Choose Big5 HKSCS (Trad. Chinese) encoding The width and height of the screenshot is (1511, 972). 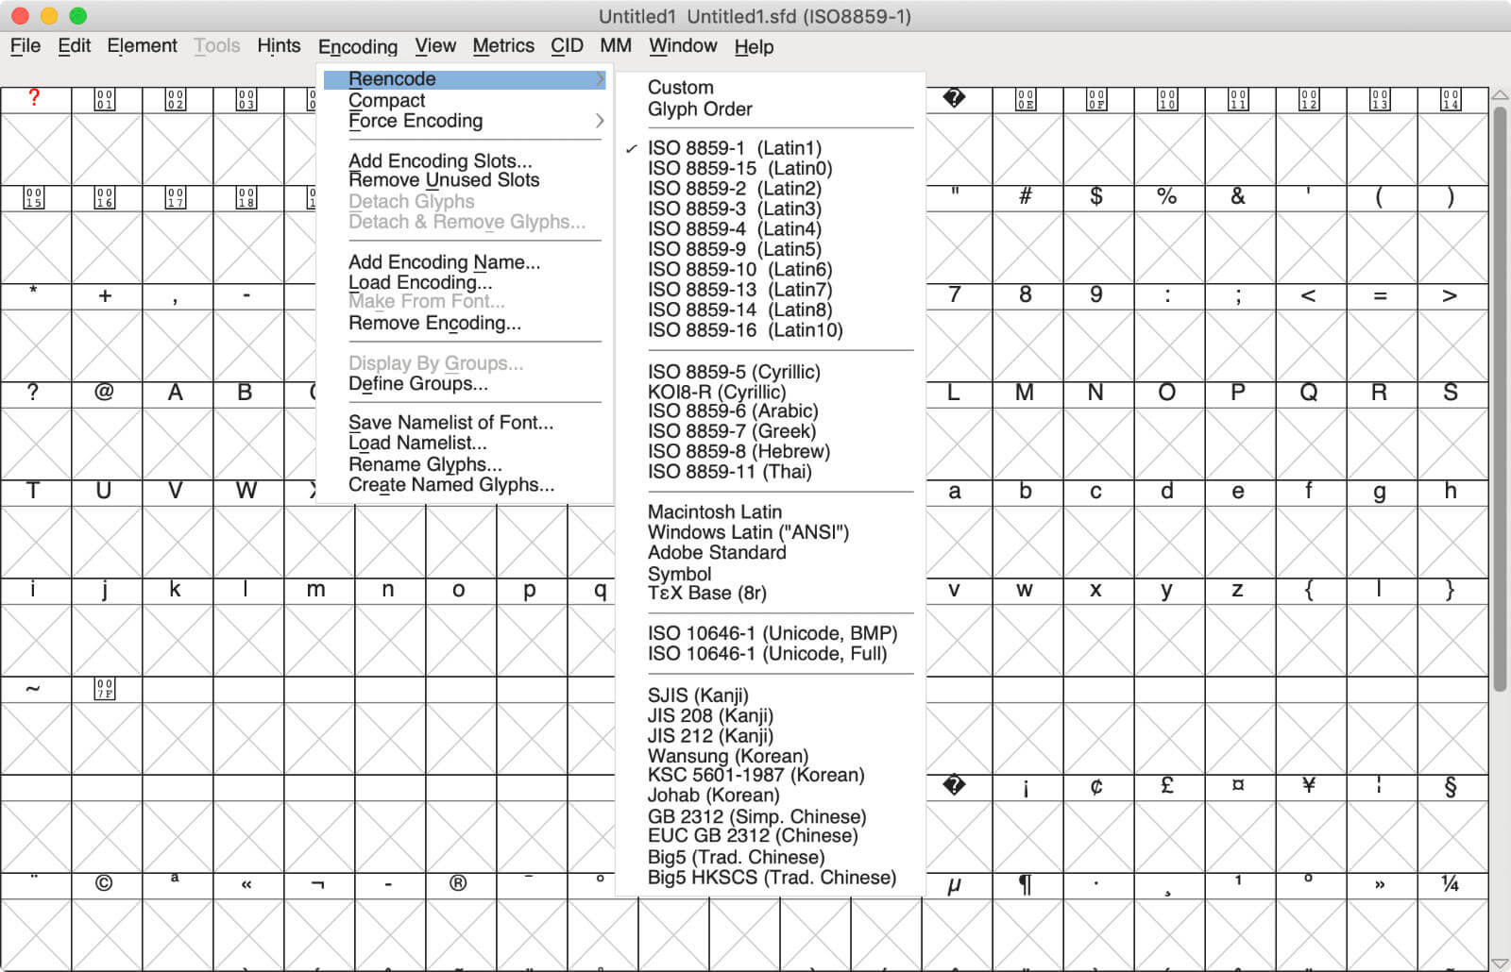click(772, 877)
